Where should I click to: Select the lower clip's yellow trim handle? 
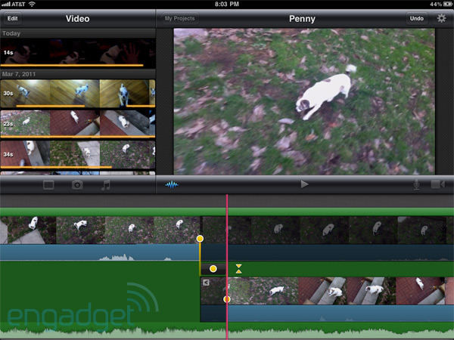(226, 299)
